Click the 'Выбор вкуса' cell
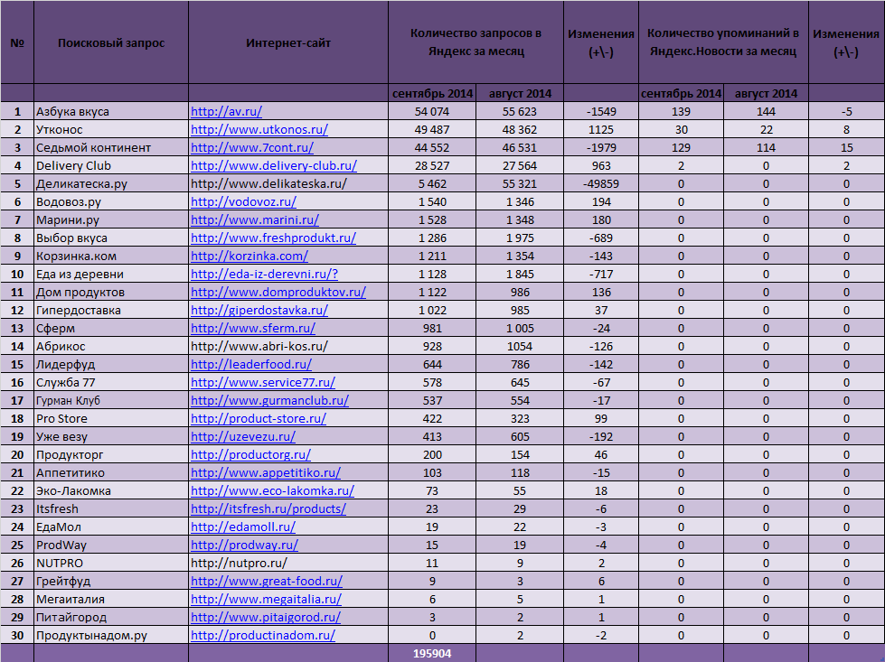The width and height of the screenshot is (885, 662). [111, 238]
